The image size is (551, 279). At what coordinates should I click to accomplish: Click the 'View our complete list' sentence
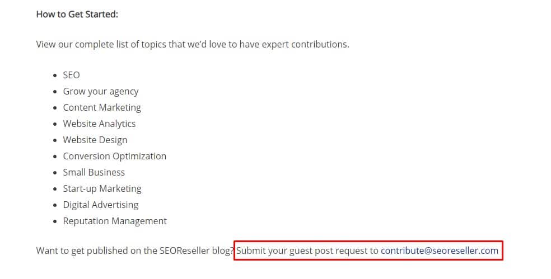tap(193, 44)
